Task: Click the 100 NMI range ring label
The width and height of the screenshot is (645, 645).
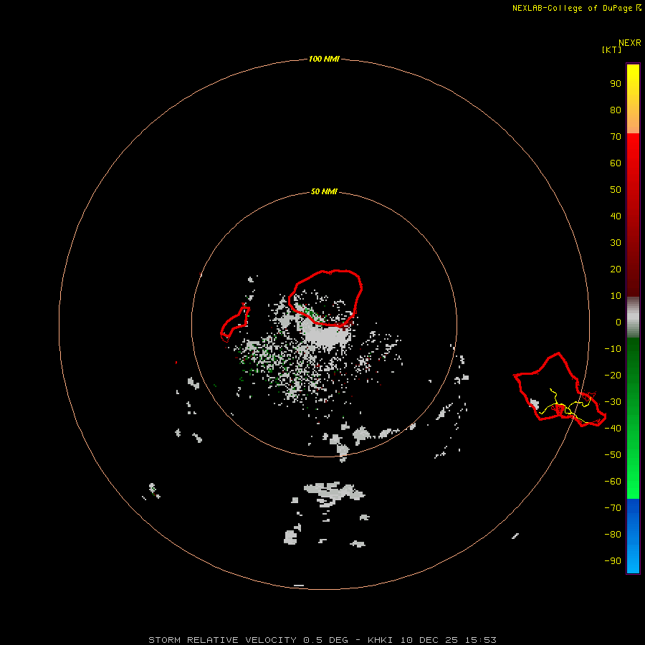Action: click(x=324, y=59)
